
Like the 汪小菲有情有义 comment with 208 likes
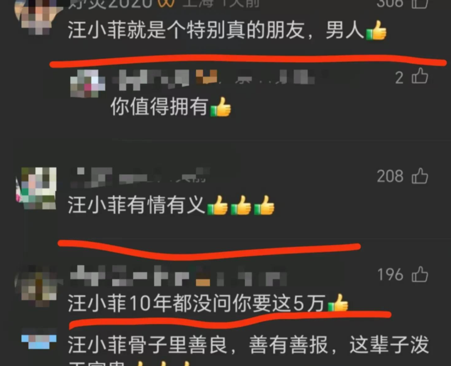[x=420, y=175]
